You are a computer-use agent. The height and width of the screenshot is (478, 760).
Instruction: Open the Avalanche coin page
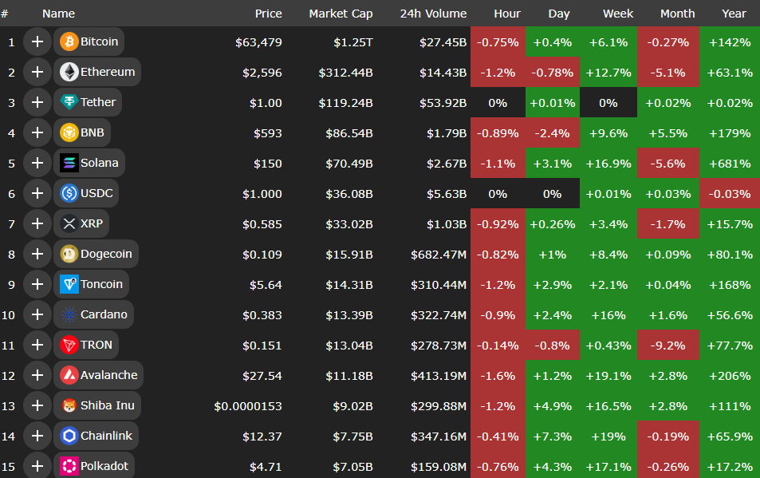(108, 375)
